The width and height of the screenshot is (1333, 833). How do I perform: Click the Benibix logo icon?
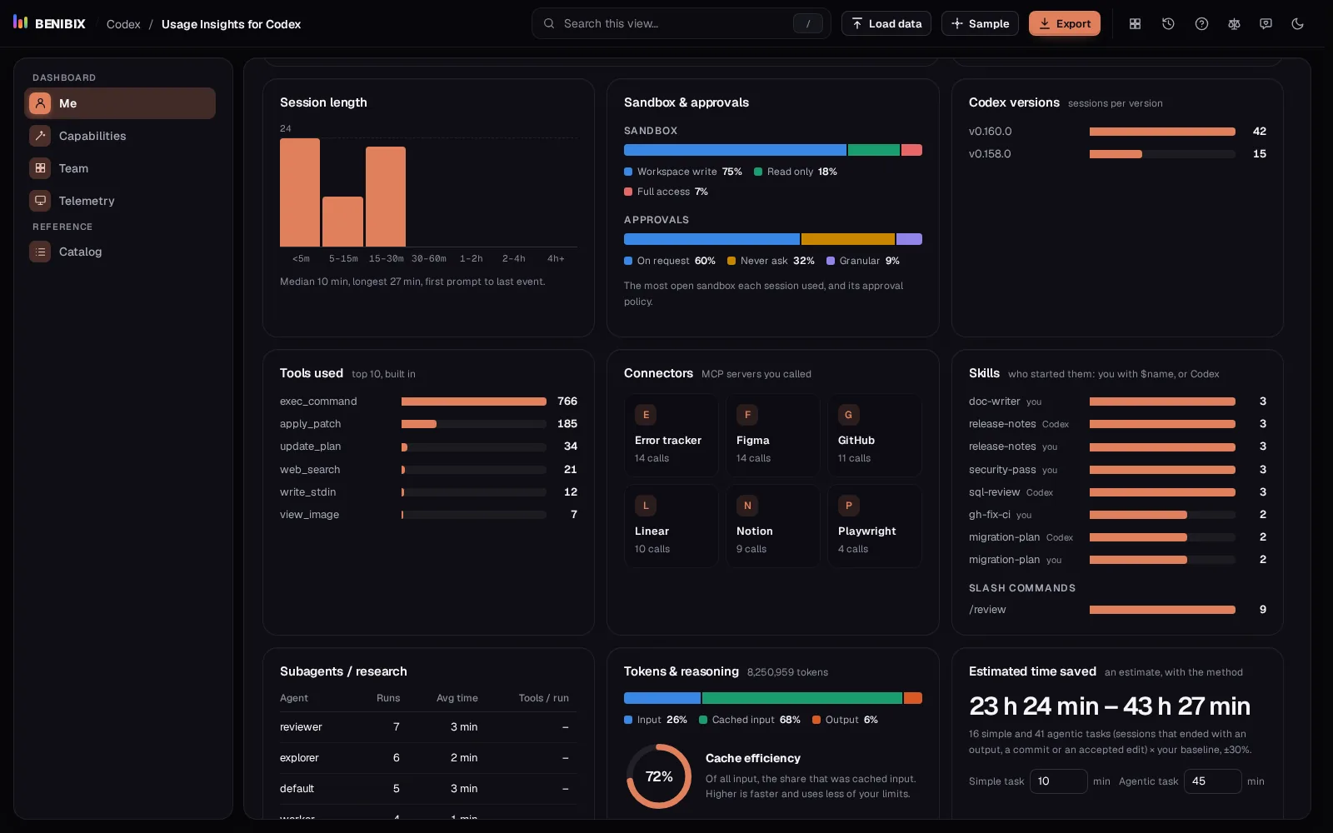point(21,22)
